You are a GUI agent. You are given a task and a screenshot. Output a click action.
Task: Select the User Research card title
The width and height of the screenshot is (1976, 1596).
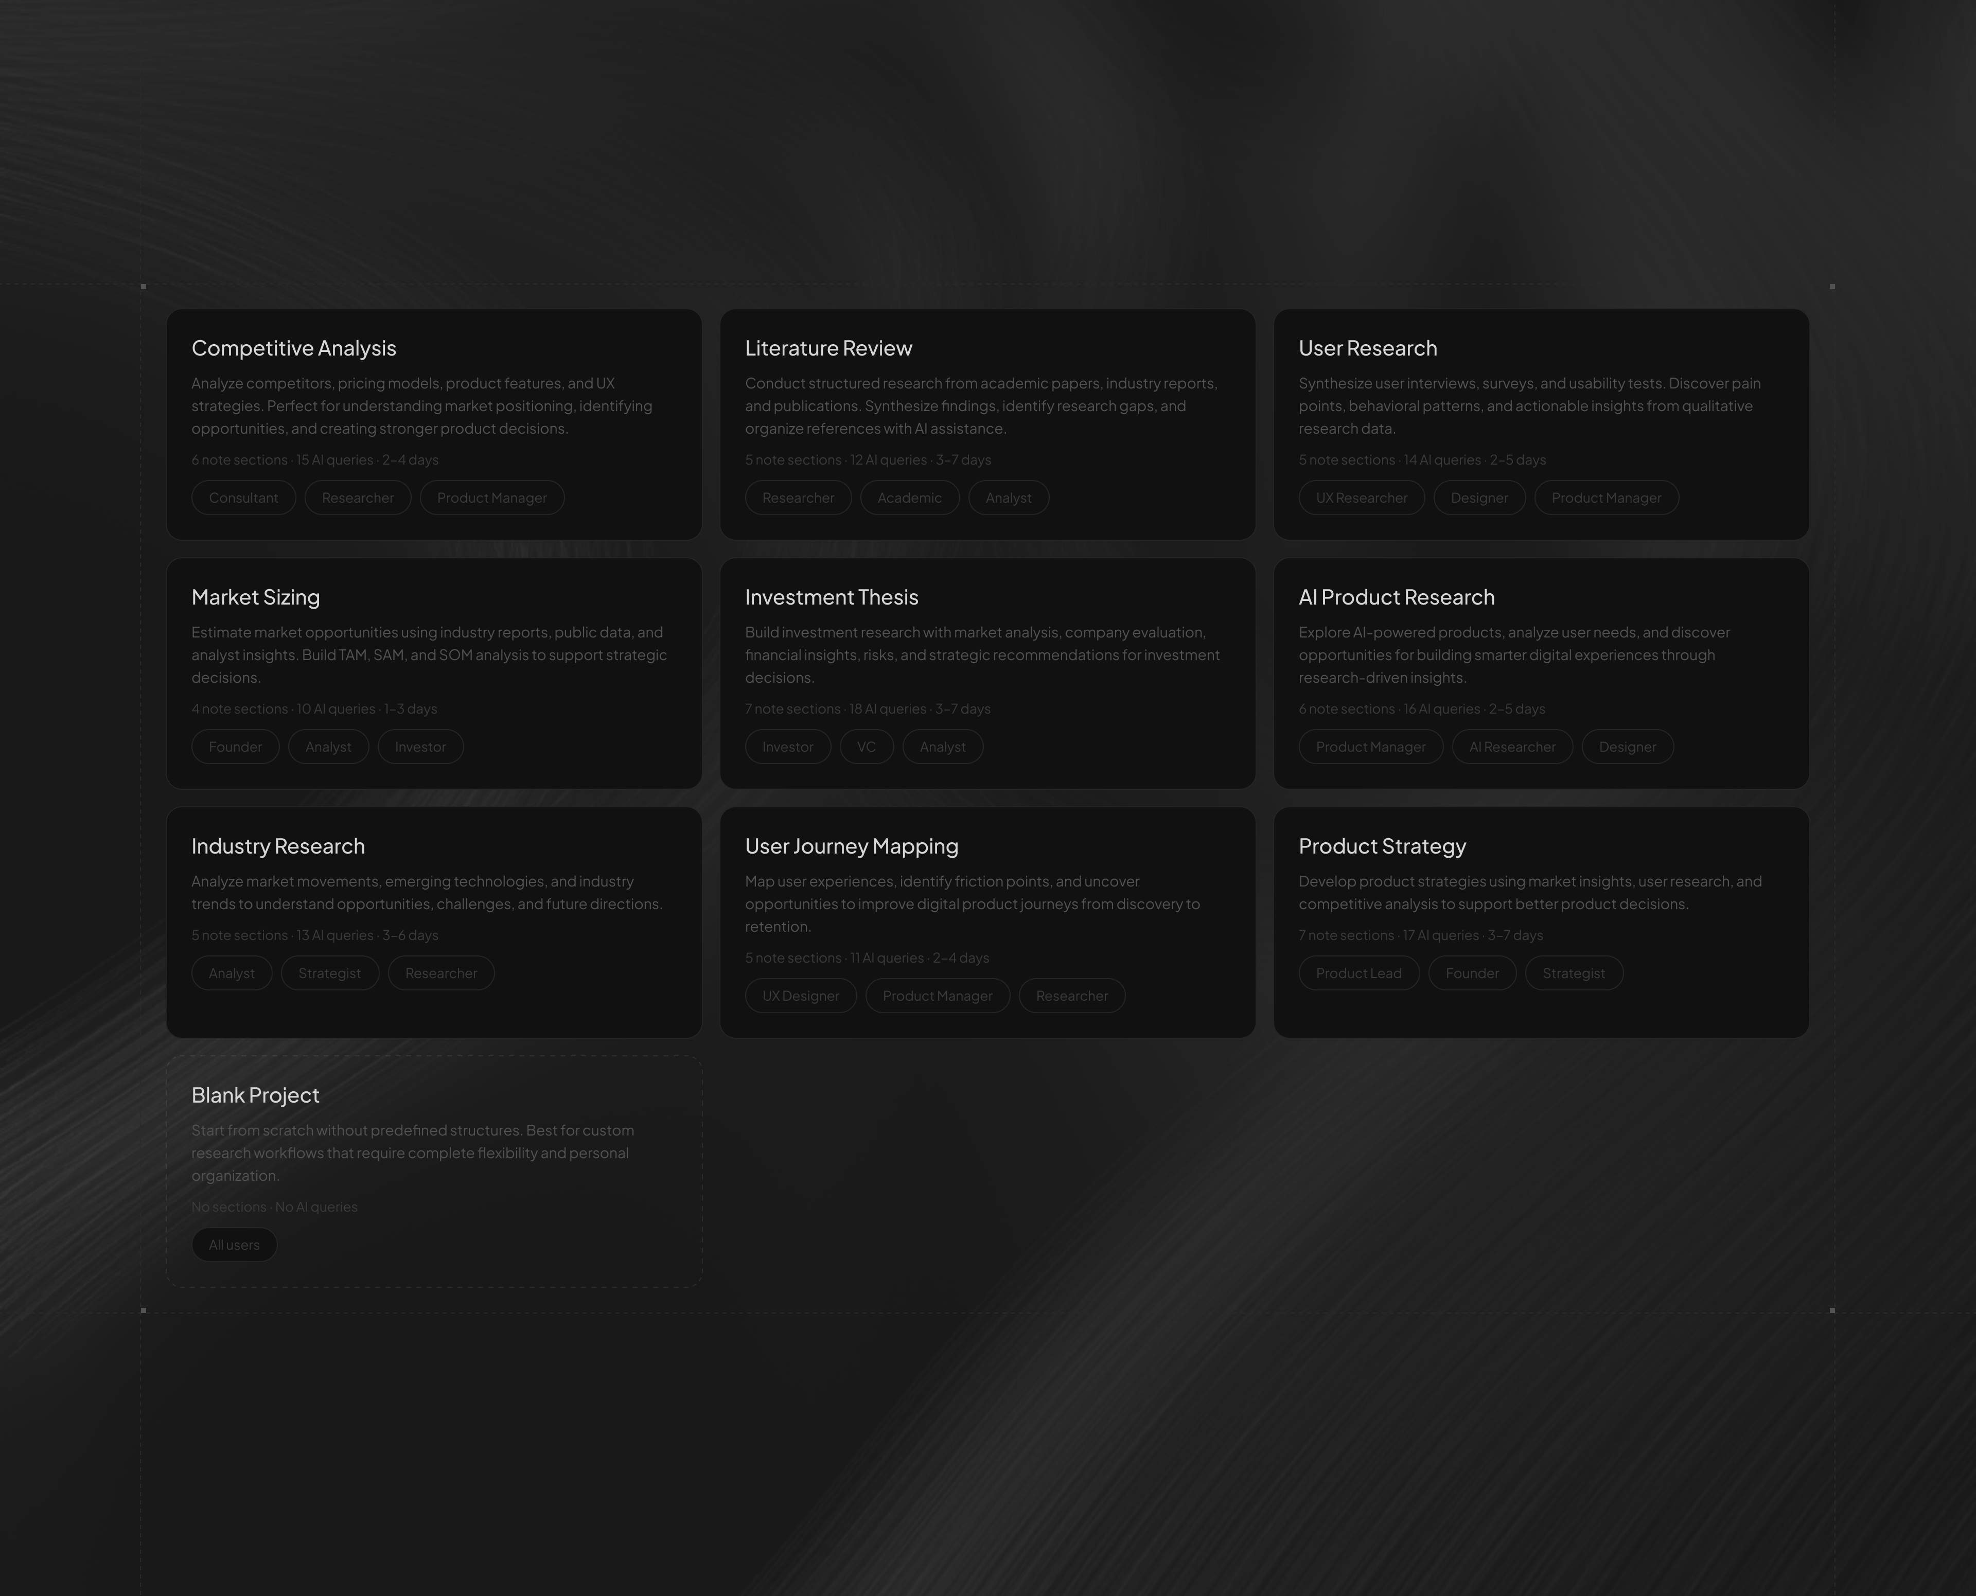[x=1367, y=348]
